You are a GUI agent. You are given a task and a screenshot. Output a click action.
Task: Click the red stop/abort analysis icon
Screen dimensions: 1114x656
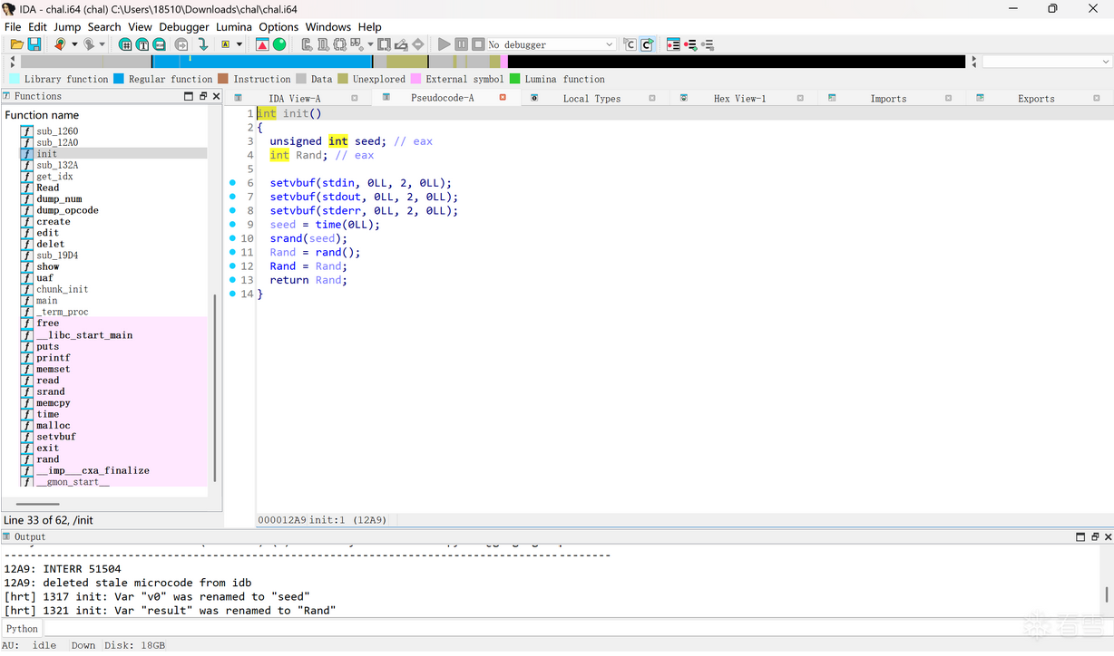262,44
